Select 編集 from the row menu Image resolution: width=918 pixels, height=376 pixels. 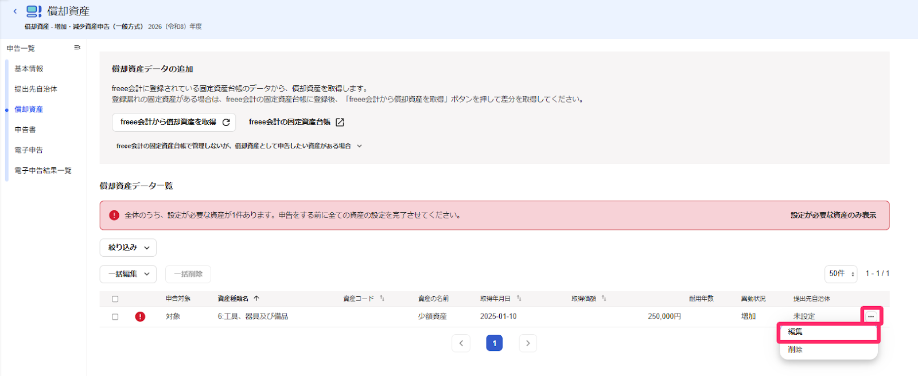828,332
